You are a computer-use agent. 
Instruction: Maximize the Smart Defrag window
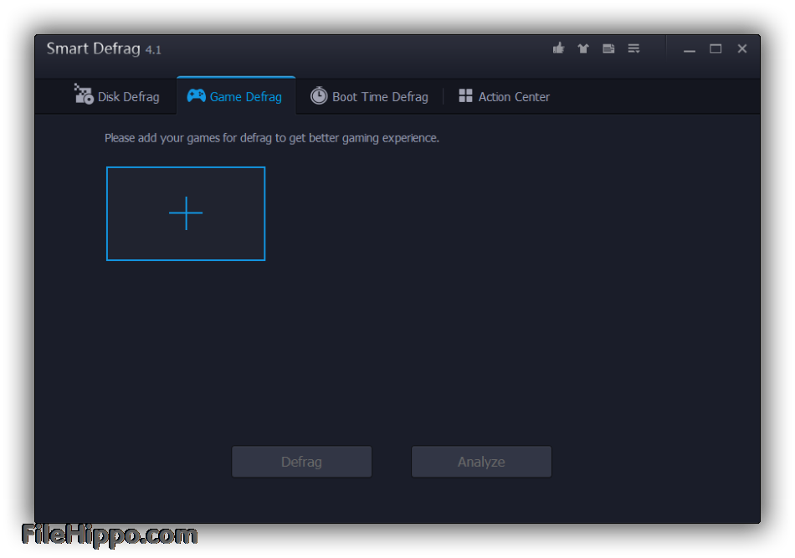(x=715, y=49)
